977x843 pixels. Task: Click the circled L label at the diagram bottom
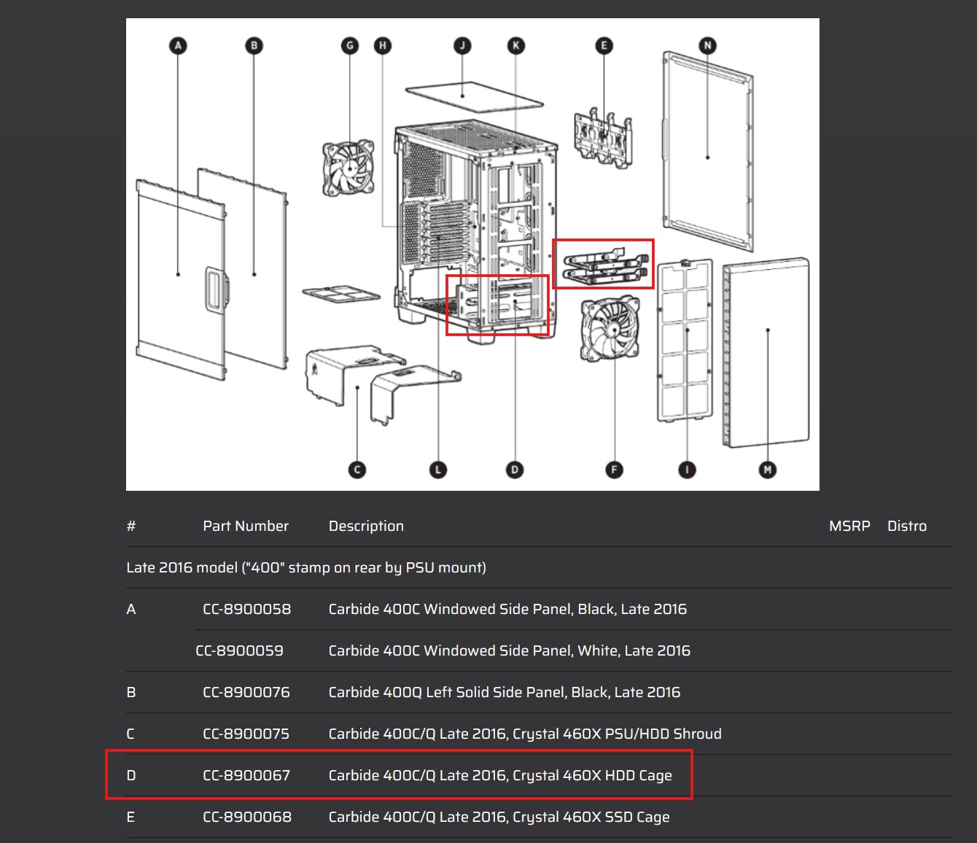[437, 470]
